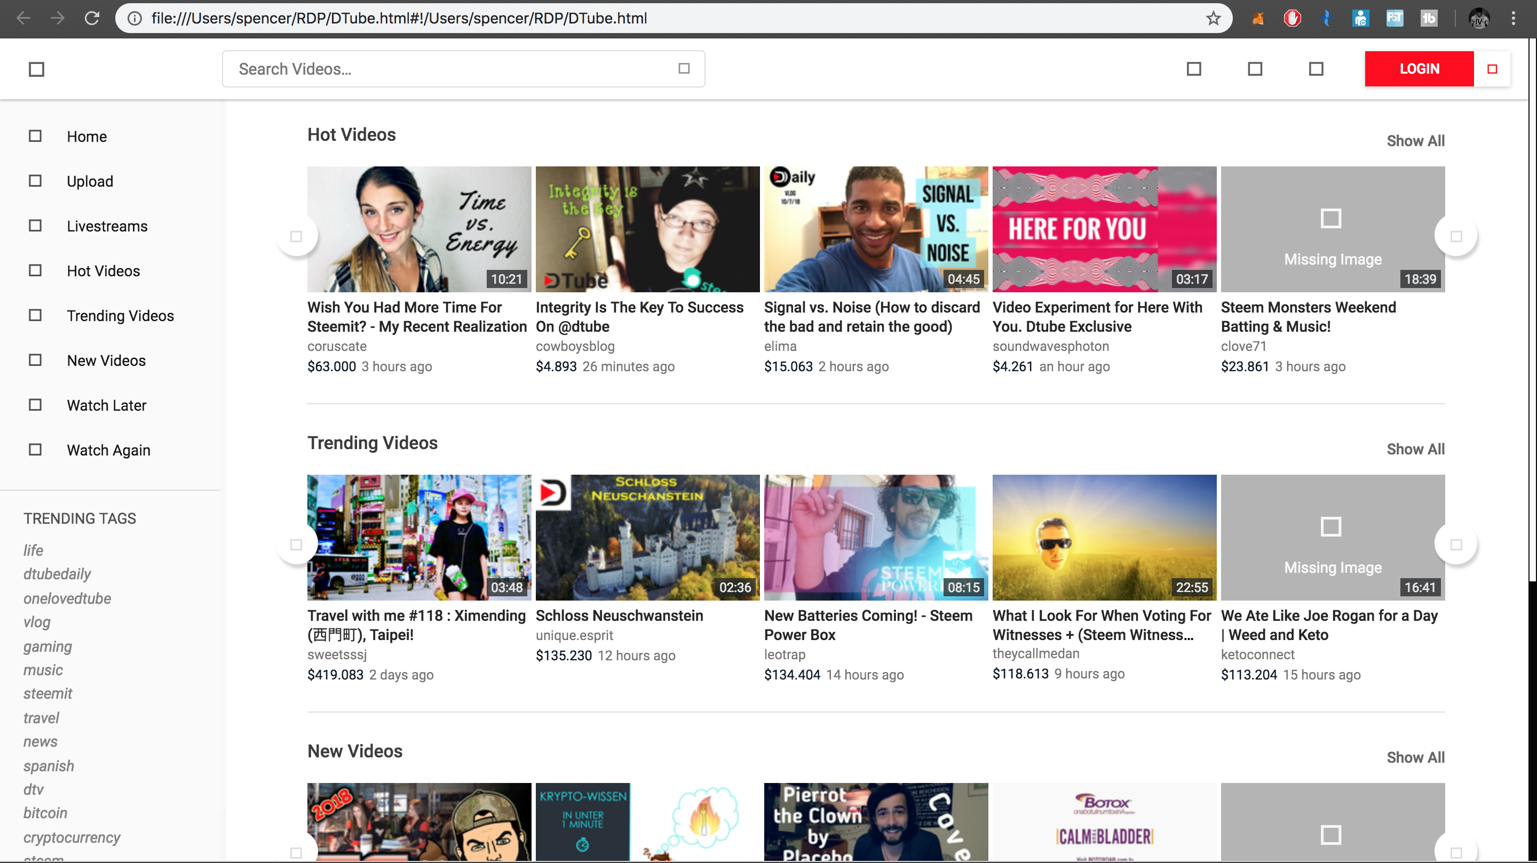The height and width of the screenshot is (863, 1537).
Task: Open channel name coruscate
Action: pos(337,347)
